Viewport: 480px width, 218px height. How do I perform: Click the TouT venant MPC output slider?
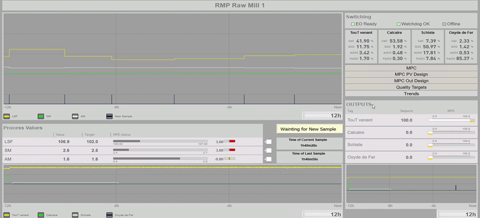click(x=451, y=121)
